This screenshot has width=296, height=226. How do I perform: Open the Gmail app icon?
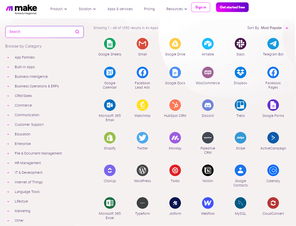tap(142, 44)
